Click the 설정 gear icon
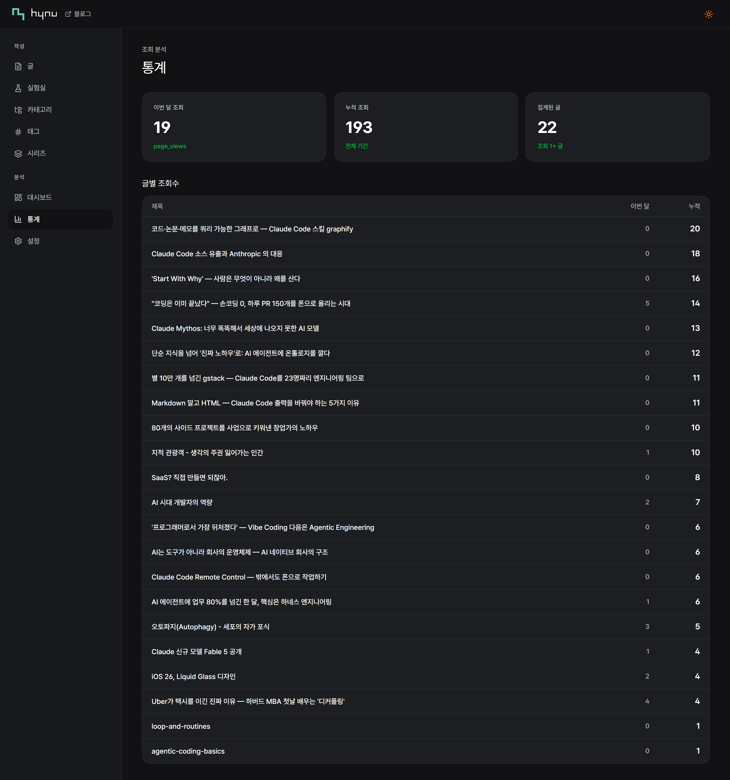 click(x=18, y=241)
